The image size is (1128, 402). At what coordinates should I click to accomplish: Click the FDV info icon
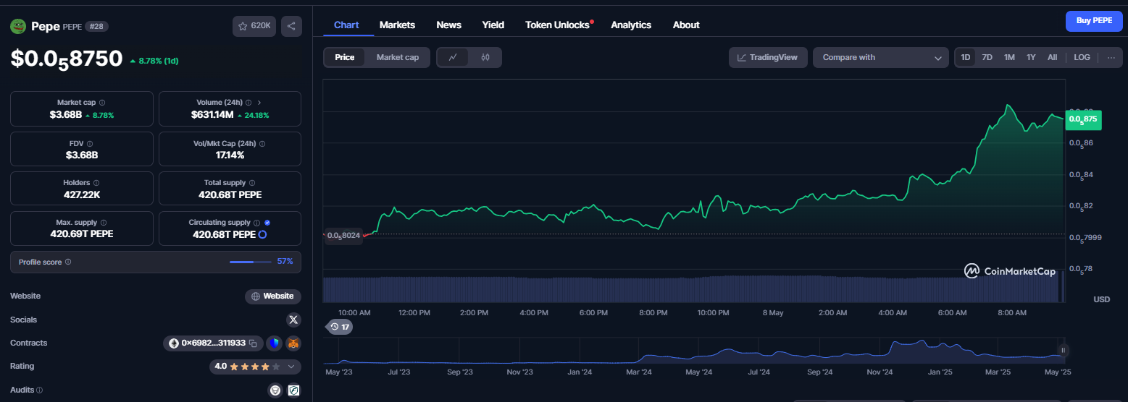(90, 143)
